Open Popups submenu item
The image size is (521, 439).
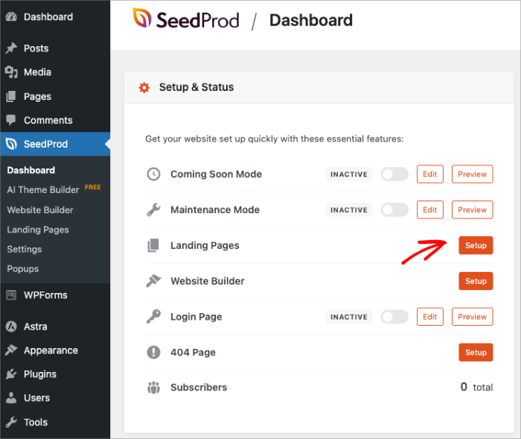coord(22,268)
